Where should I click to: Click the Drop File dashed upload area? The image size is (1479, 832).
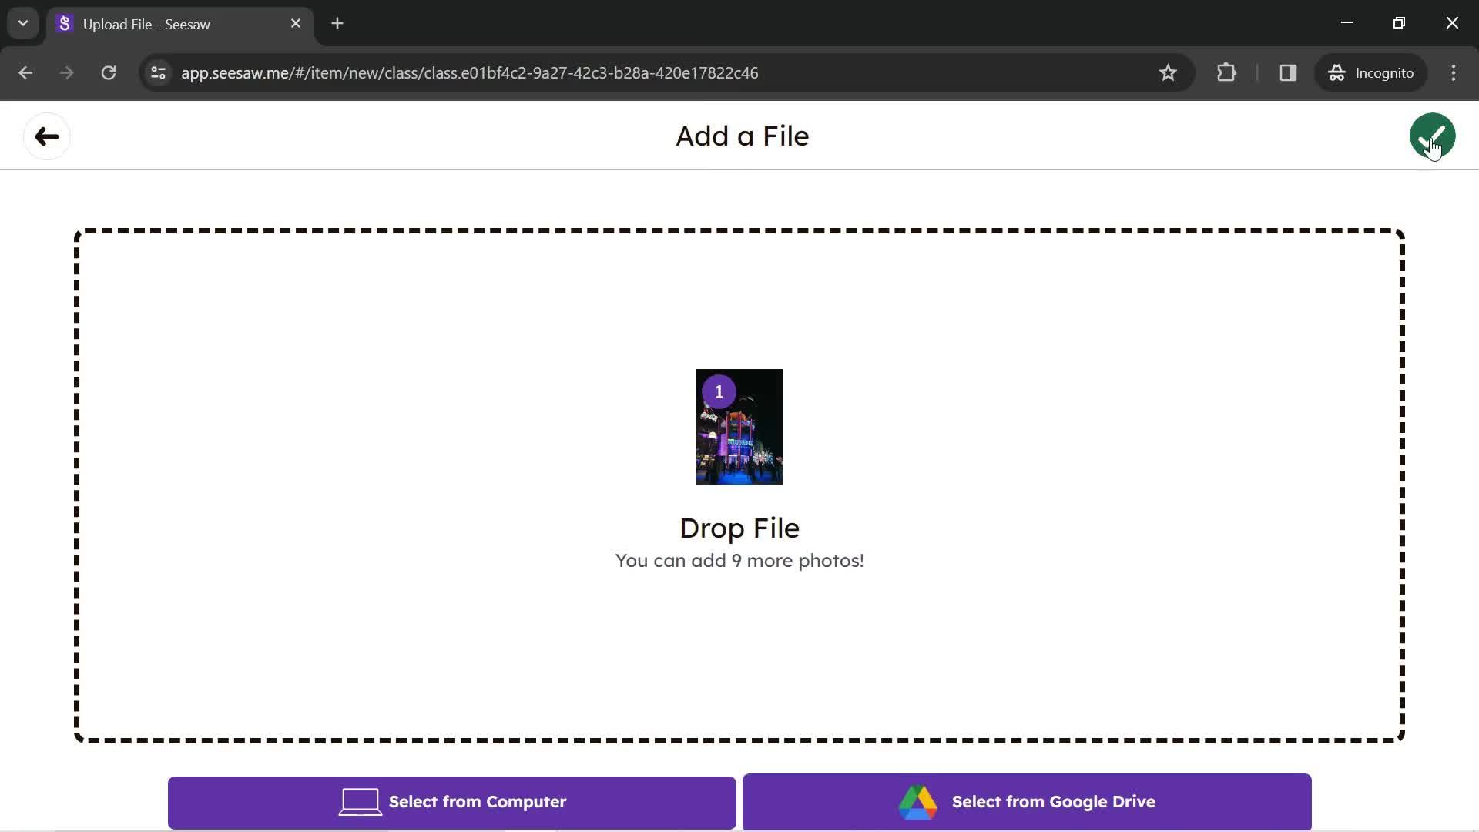[x=739, y=484]
